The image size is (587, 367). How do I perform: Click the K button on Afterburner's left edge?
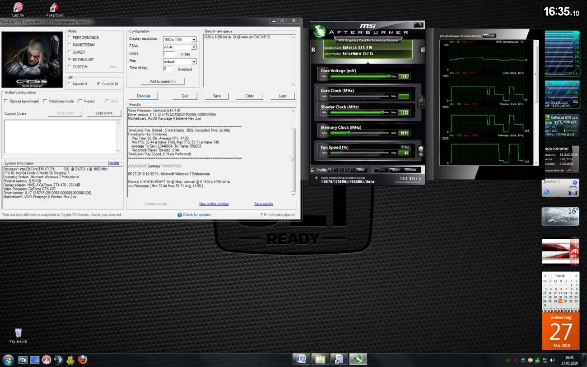(314, 50)
